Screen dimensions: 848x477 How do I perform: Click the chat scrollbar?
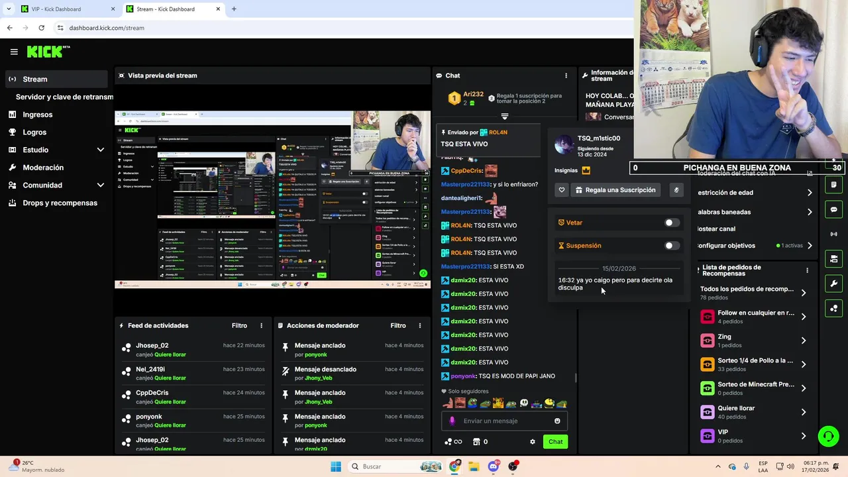tap(575, 378)
